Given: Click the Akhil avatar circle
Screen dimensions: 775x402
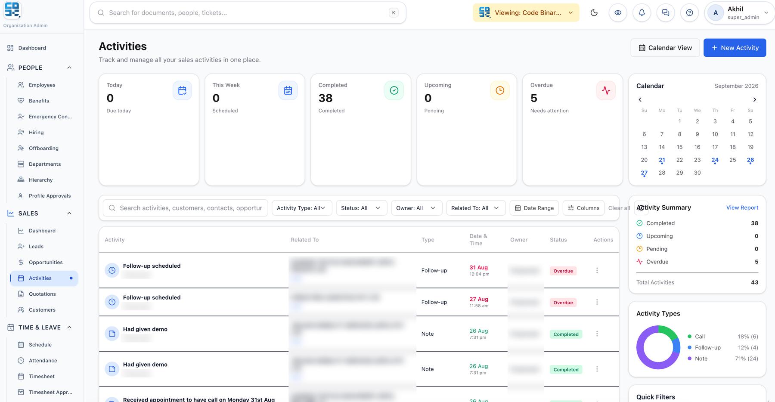Looking at the screenshot, I should pos(716,13).
